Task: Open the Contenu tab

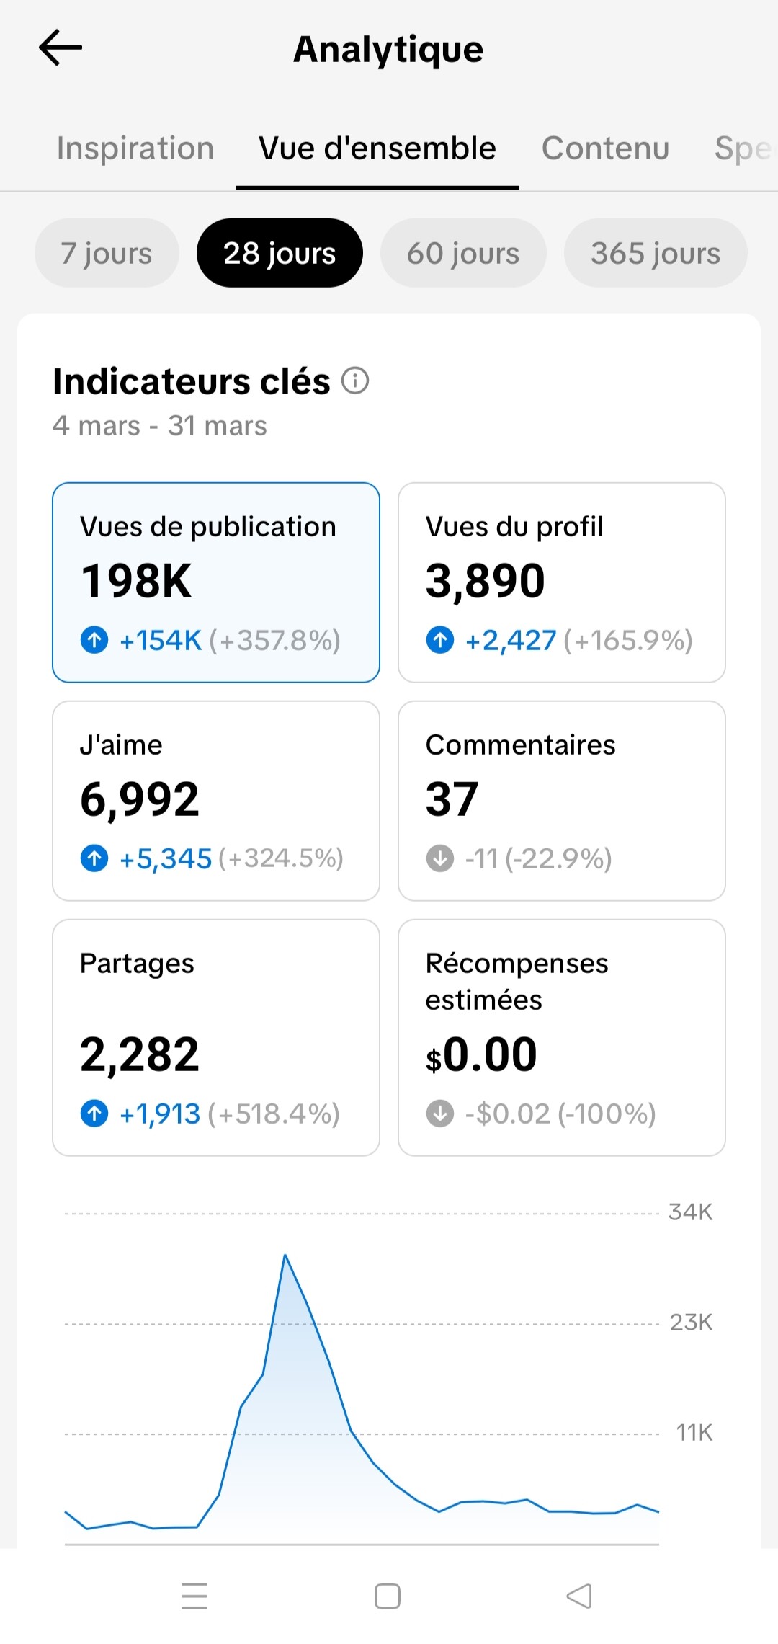Action: (x=605, y=148)
